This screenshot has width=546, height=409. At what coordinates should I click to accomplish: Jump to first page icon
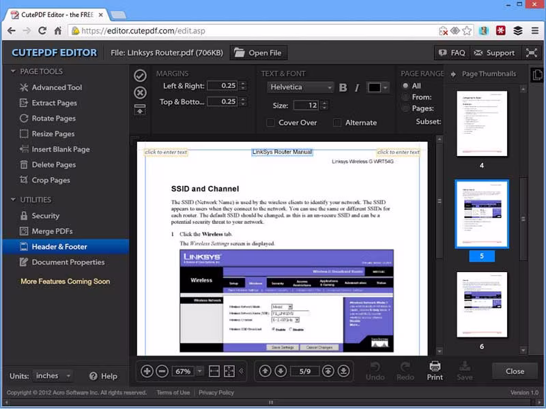click(x=328, y=371)
